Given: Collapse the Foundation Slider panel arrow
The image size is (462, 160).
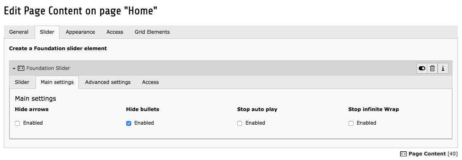Looking at the screenshot, I should (14, 68).
